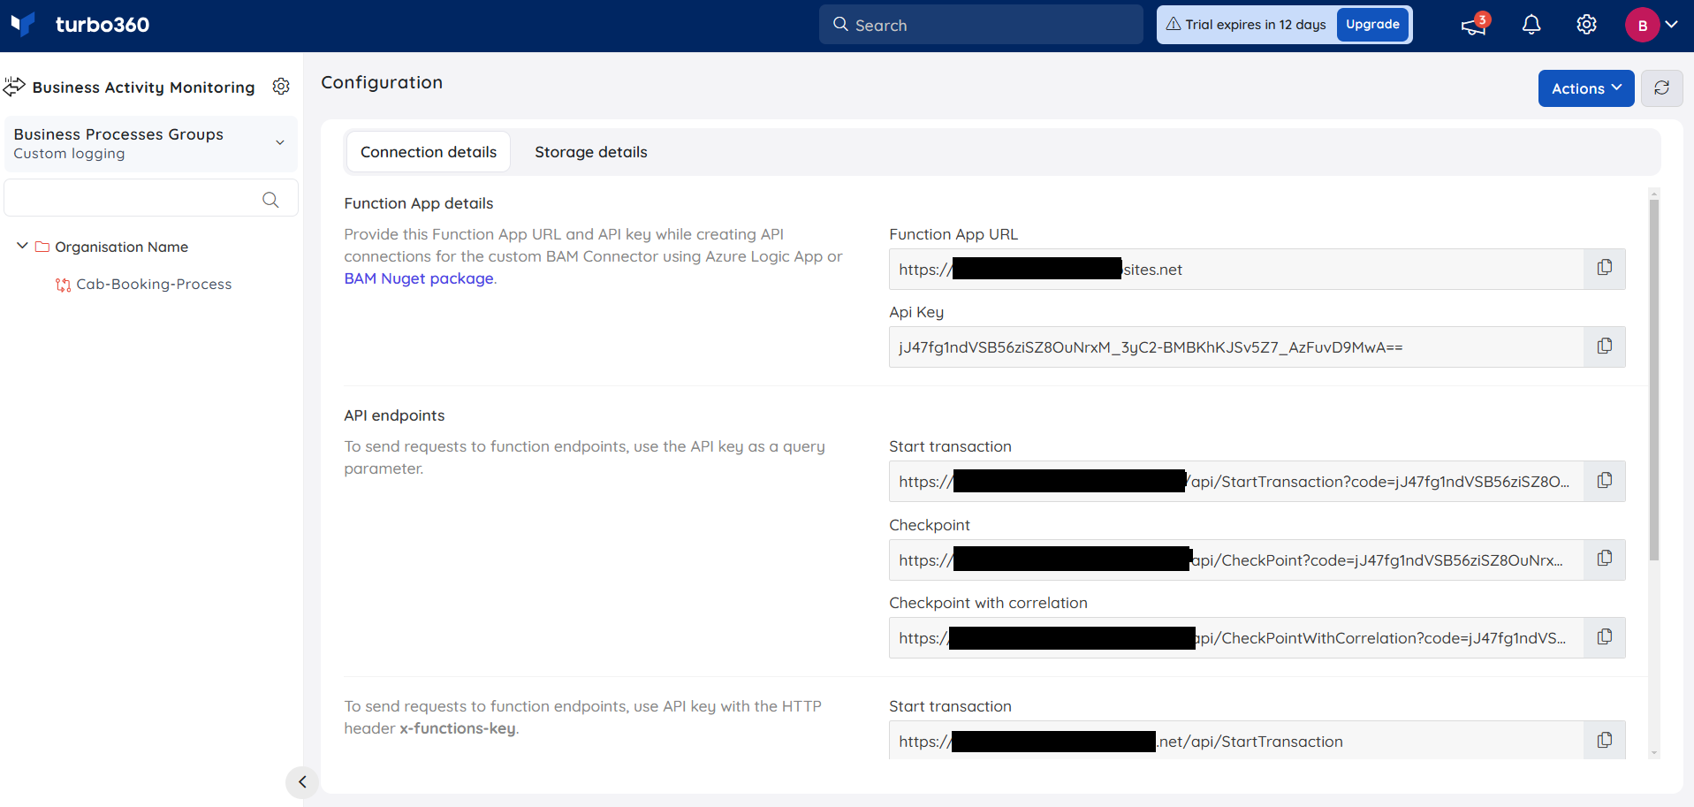This screenshot has height=807, width=1694.
Task: Open the BAM Nuget package link
Action: [419, 278]
